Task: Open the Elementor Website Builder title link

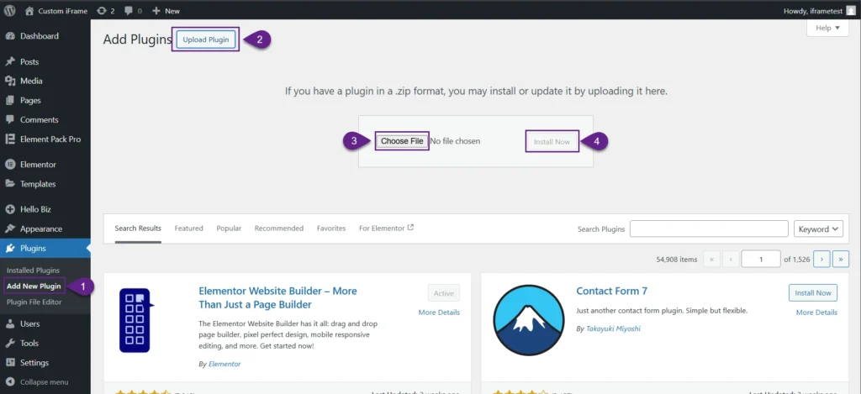Action: tap(277, 297)
